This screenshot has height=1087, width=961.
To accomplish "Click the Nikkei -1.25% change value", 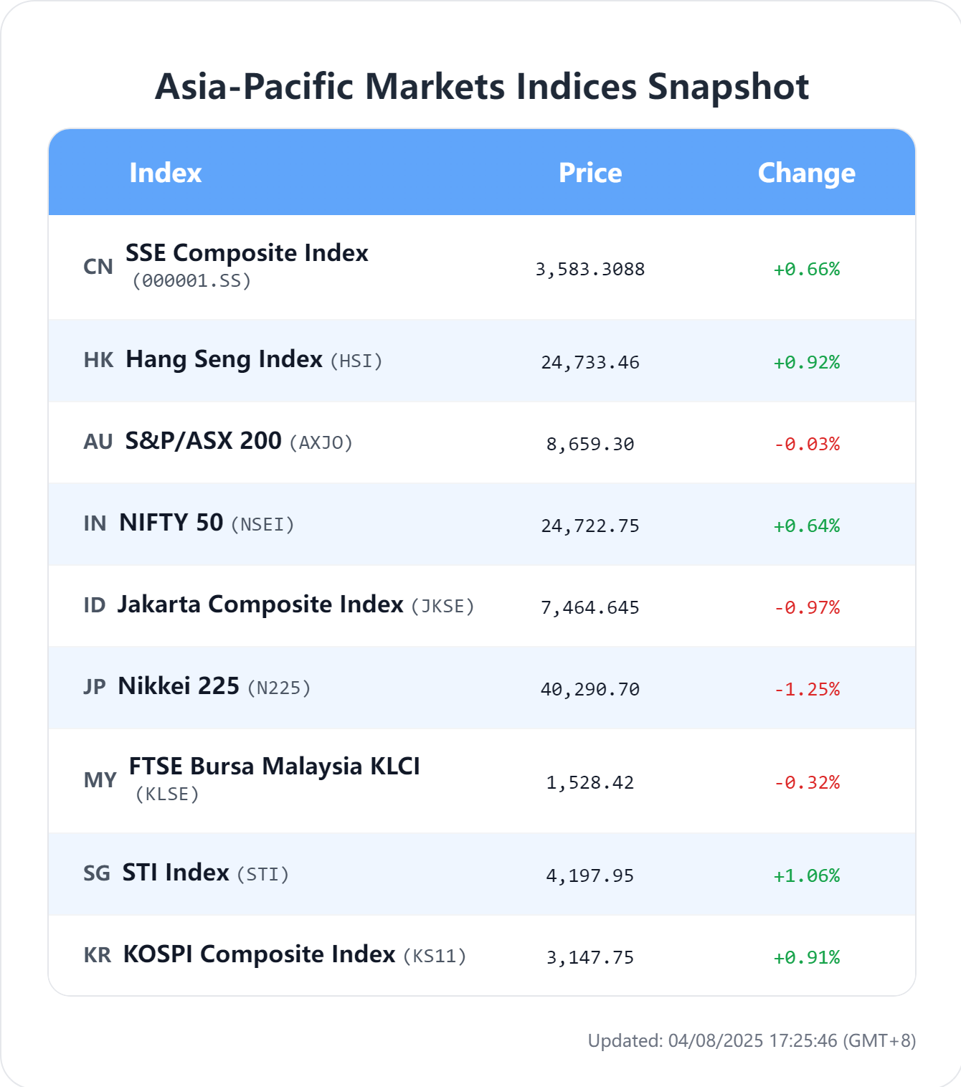I will (x=807, y=689).
